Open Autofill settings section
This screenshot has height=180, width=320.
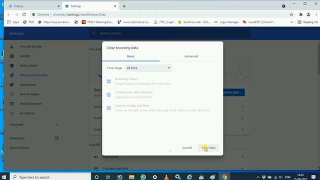pyautogui.click(x=24, y=56)
